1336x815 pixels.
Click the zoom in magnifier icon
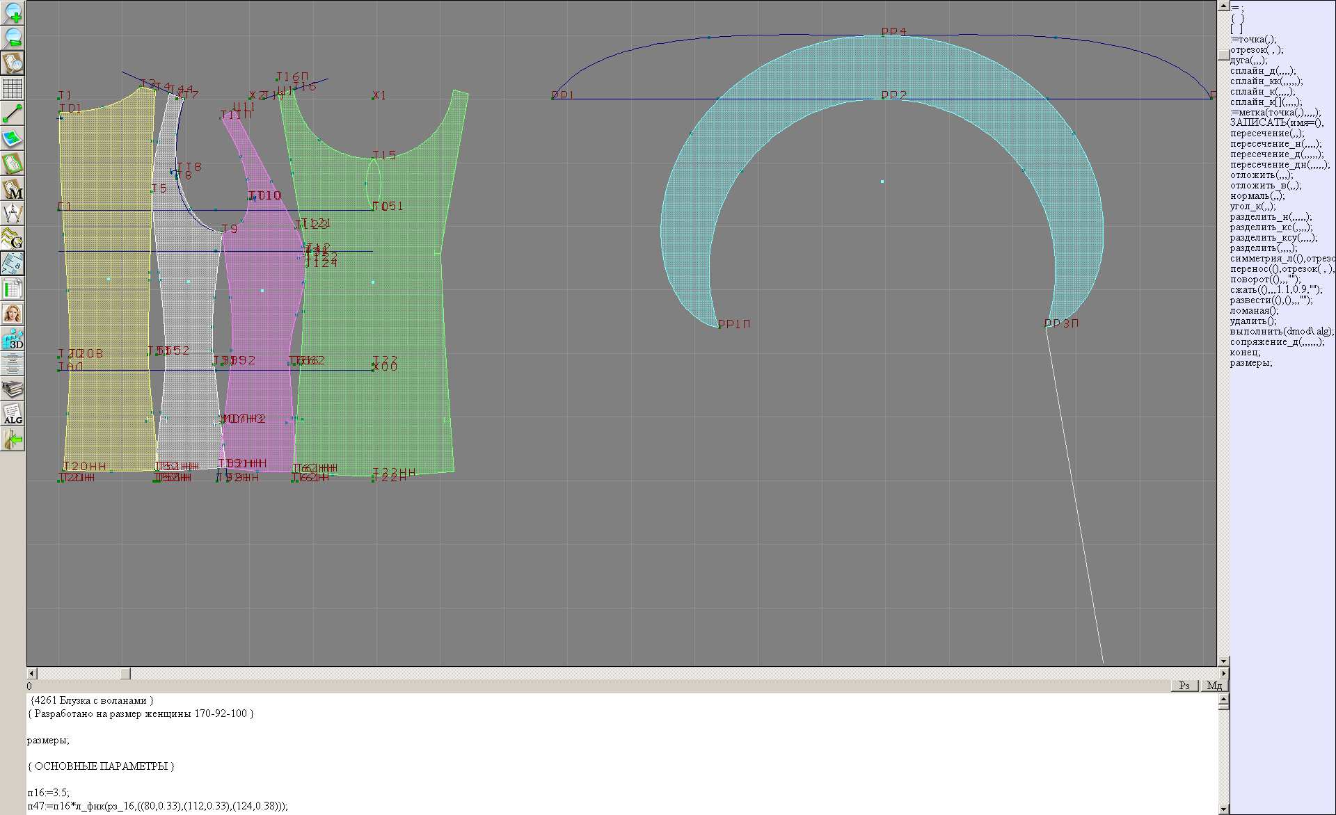[13, 13]
